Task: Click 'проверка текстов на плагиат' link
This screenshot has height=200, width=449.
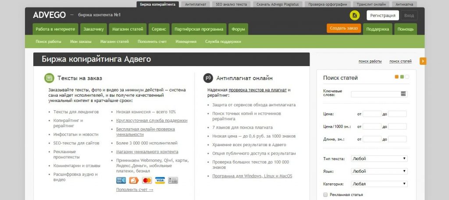Action: pyautogui.click(x=257, y=90)
